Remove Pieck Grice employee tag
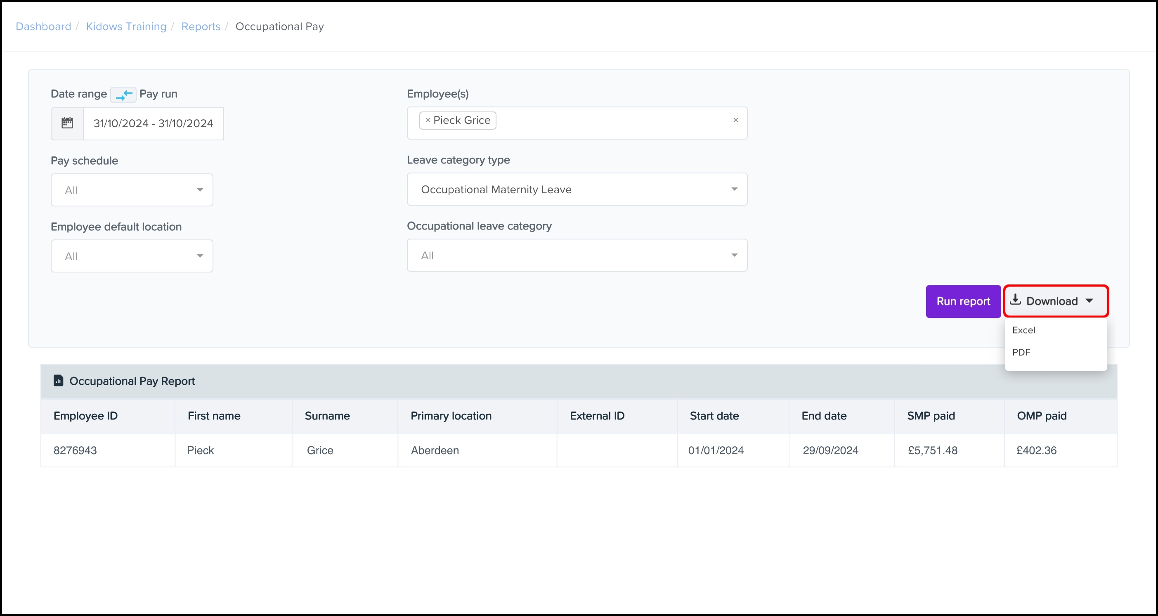 (428, 121)
